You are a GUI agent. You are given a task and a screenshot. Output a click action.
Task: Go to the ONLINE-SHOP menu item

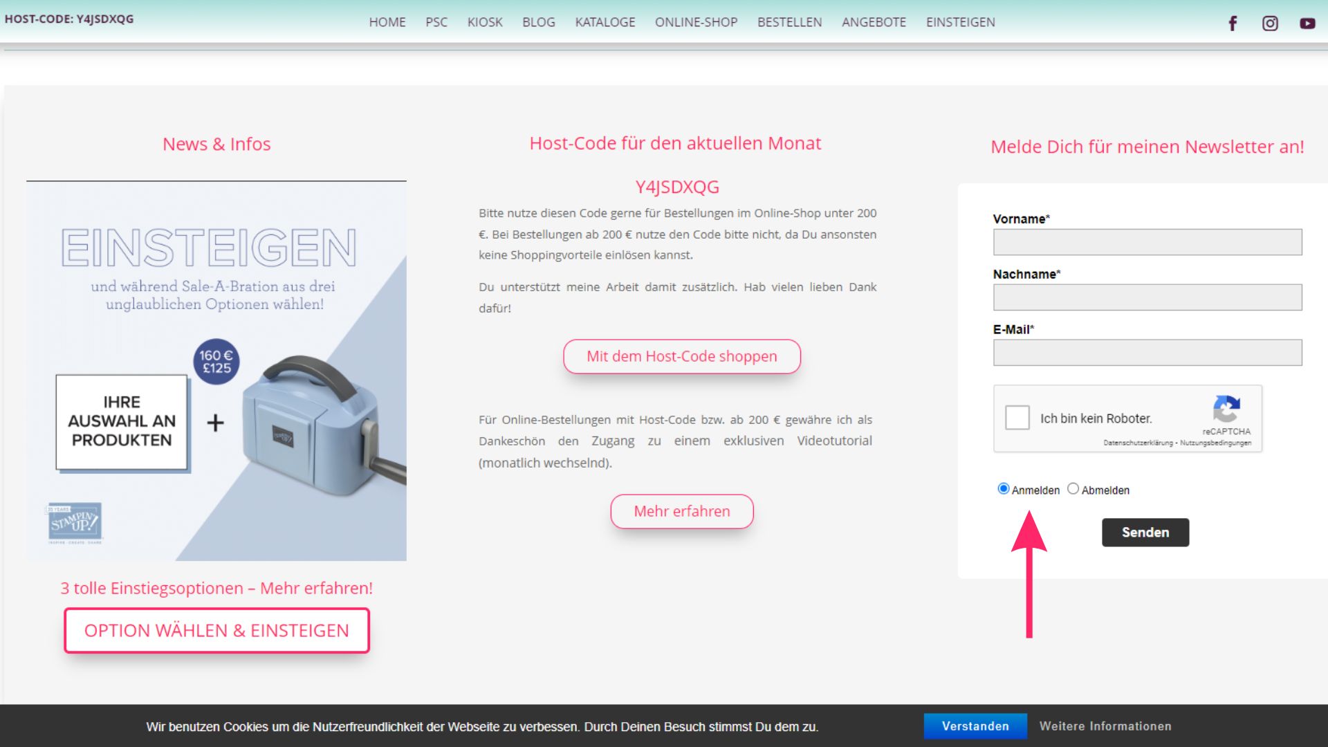(696, 22)
